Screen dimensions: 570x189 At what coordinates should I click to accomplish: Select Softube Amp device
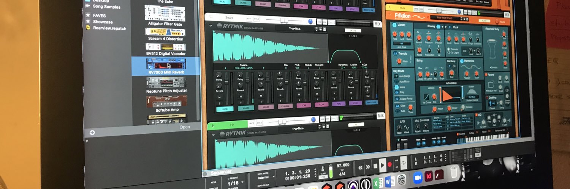[x=167, y=103]
